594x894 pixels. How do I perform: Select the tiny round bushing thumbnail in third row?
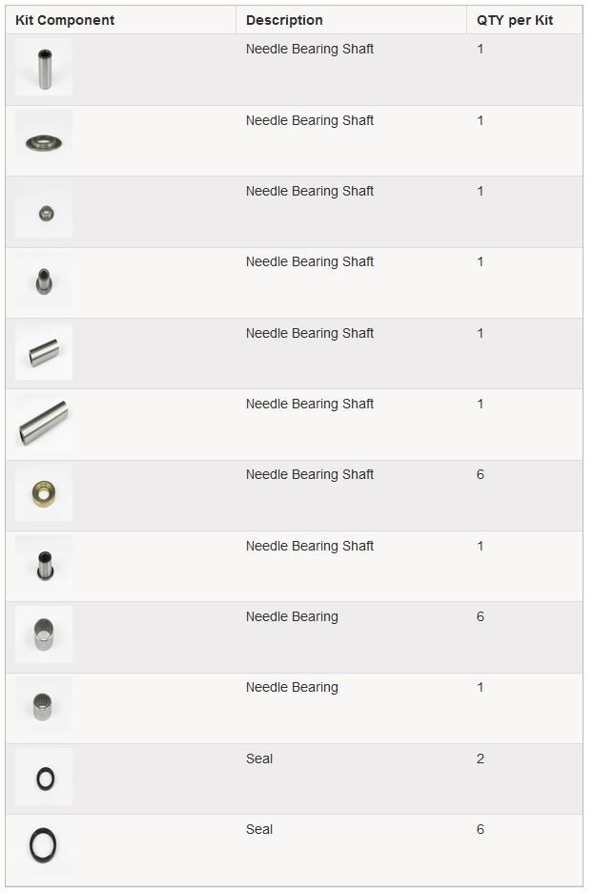pos(44,209)
